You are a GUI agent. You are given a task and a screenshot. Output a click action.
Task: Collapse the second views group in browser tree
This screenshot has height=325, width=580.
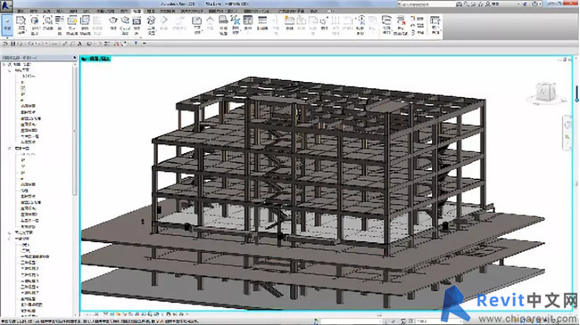tap(10, 148)
